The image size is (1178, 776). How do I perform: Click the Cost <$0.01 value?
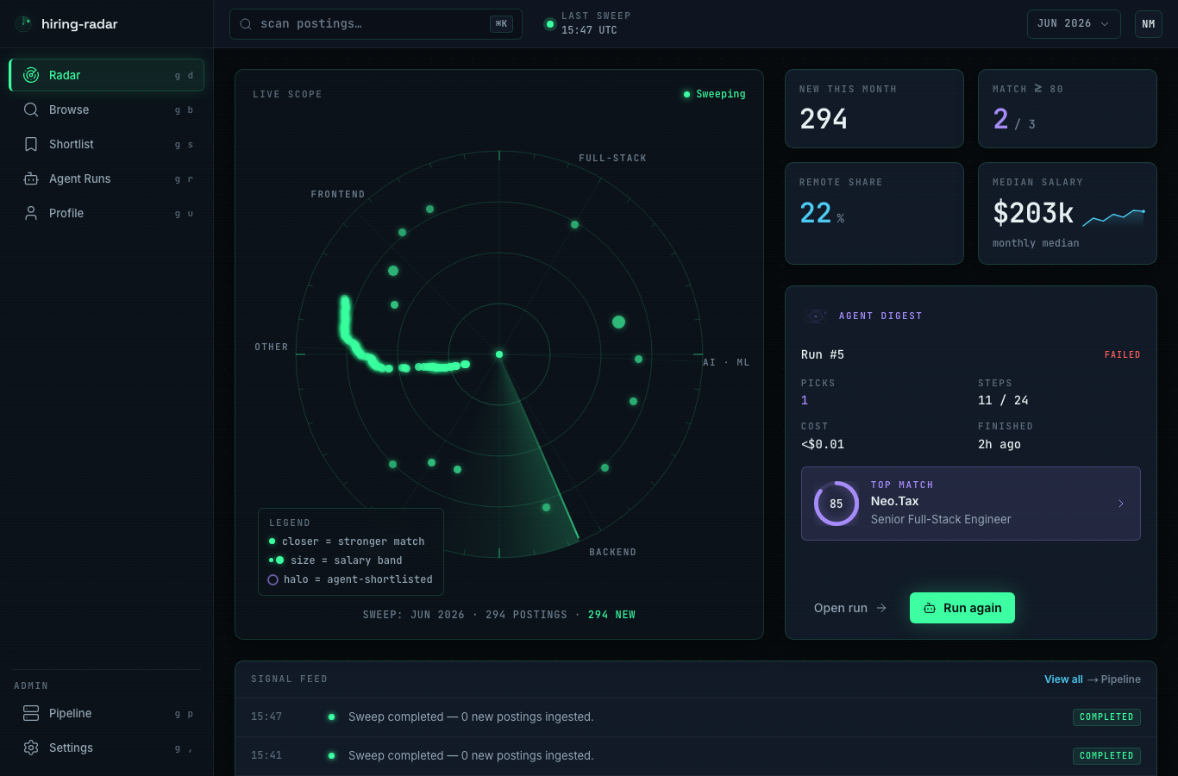[x=823, y=444]
